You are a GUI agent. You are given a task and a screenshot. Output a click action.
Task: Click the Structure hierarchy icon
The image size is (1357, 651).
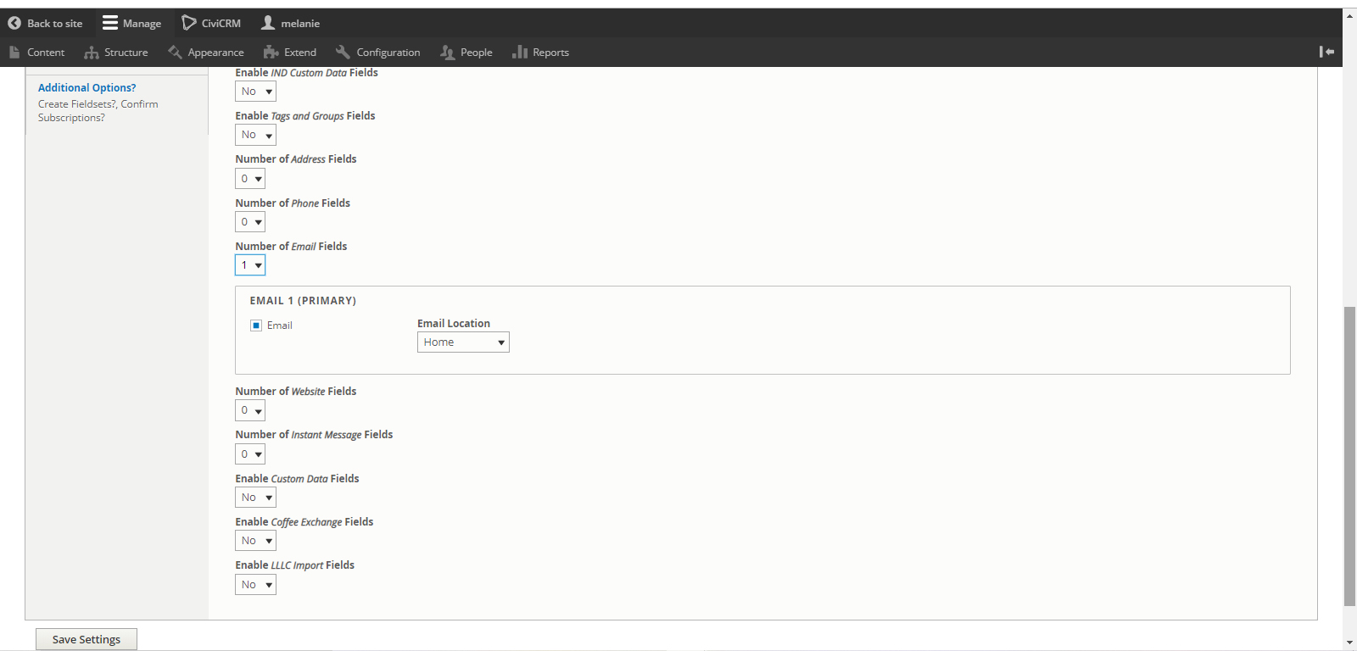(x=92, y=53)
